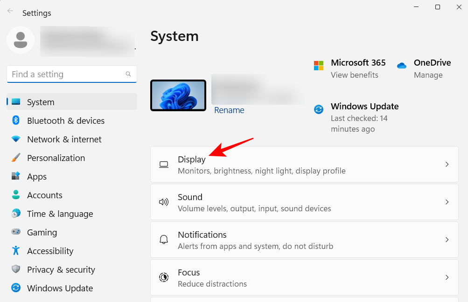Click the Personalization brush icon
This screenshot has height=302, width=468.
16,158
